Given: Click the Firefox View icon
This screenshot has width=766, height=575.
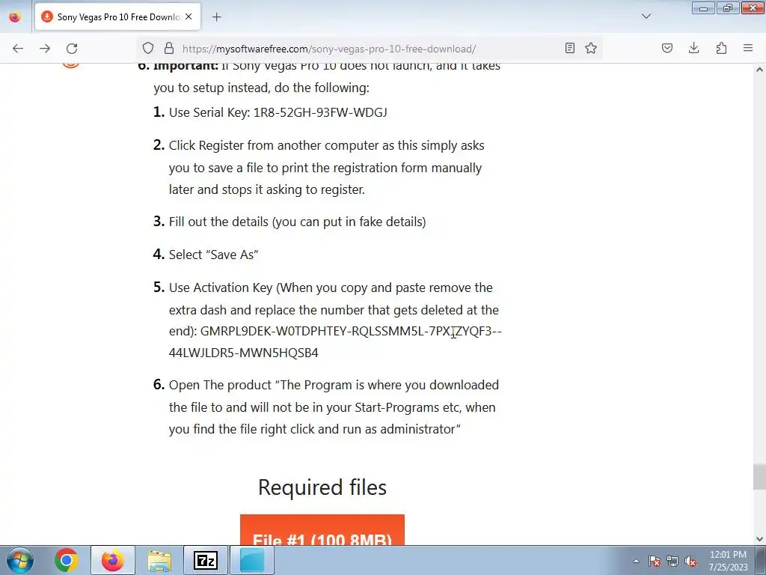Looking at the screenshot, I should [x=15, y=17].
